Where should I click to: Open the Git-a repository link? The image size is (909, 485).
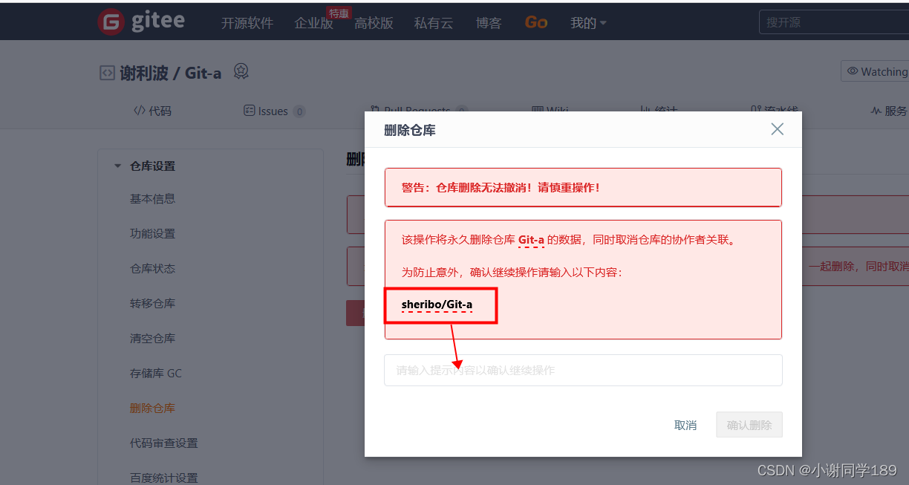pos(202,74)
